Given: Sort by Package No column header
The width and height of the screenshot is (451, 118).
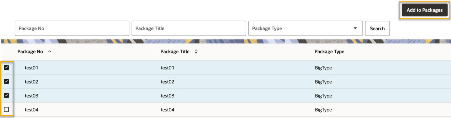Looking at the screenshot, I should pos(30,51).
